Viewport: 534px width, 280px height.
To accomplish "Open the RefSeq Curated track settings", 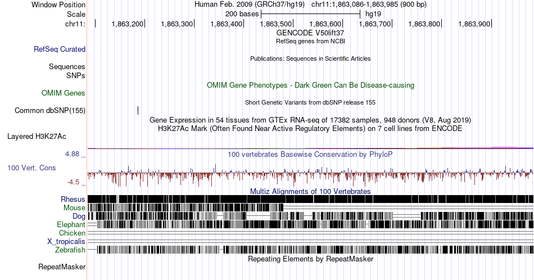I will (60, 49).
